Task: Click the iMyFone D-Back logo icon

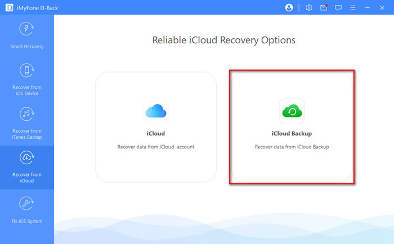Action: tap(7, 8)
